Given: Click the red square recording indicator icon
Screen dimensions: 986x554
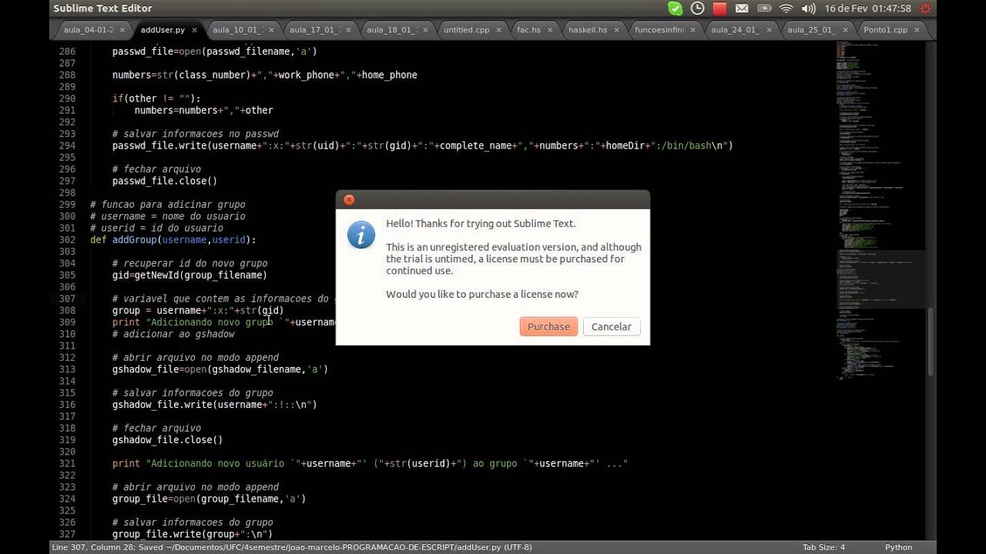Looking at the screenshot, I should tap(719, 8).
